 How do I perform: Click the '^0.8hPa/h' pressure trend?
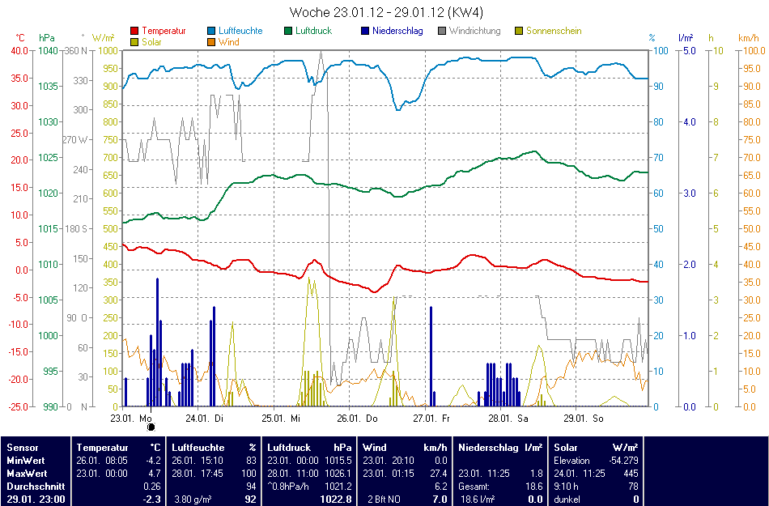point(289,487)
